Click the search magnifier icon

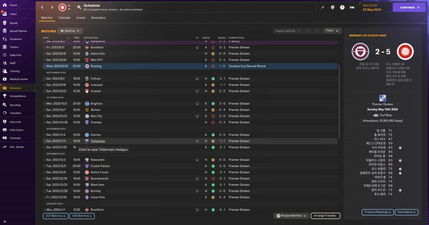tap(79, 7)
